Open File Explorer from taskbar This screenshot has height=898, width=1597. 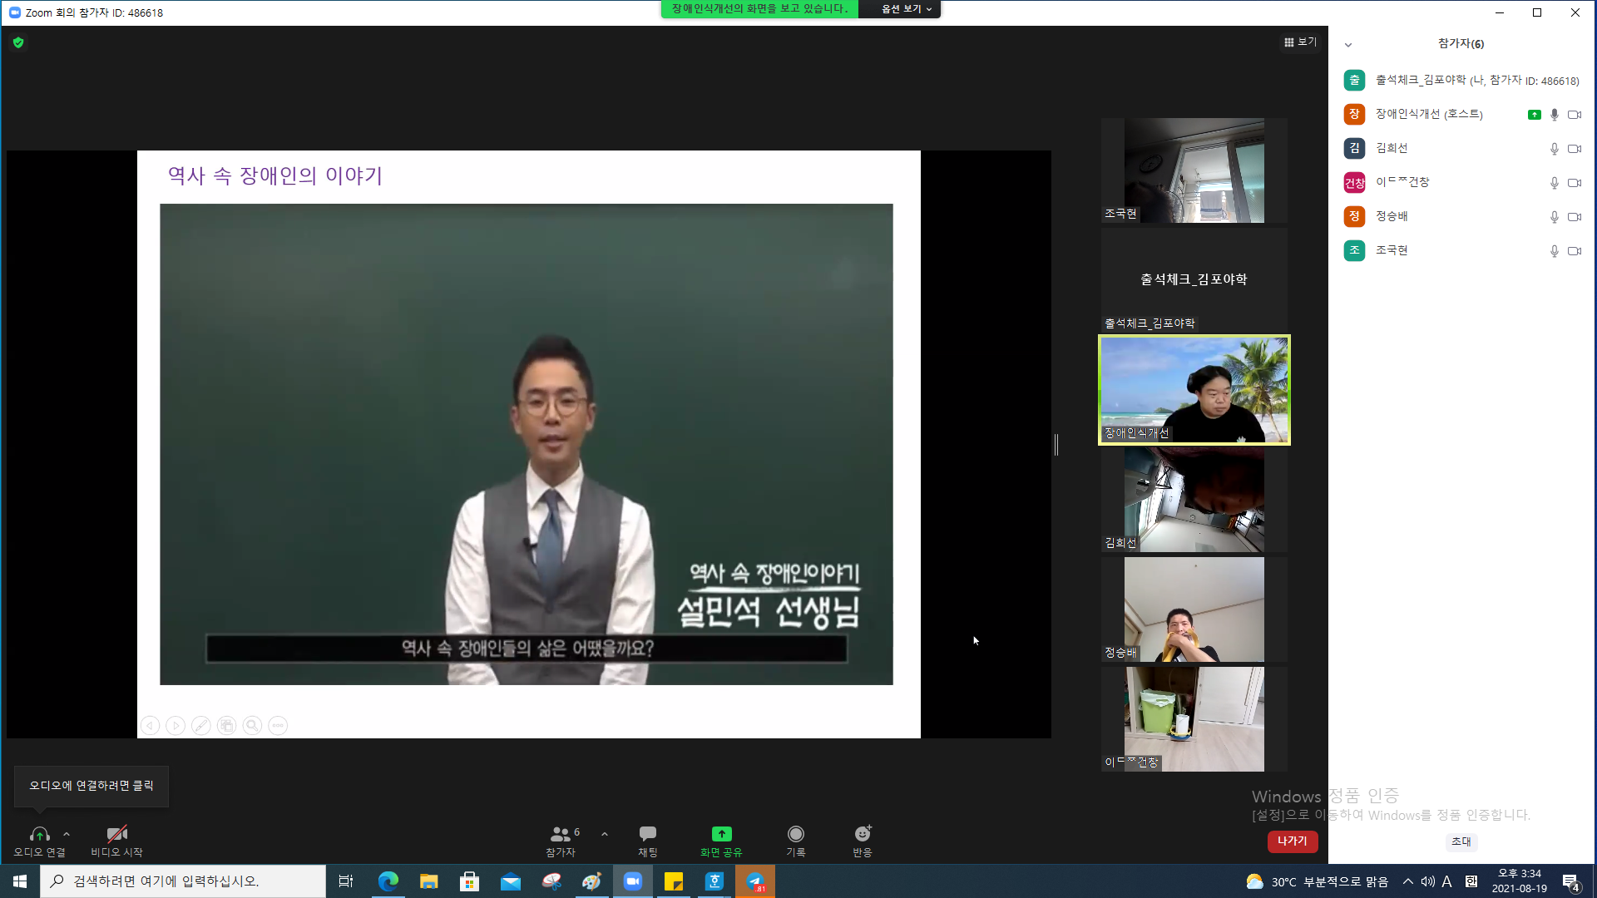(428, 881)
